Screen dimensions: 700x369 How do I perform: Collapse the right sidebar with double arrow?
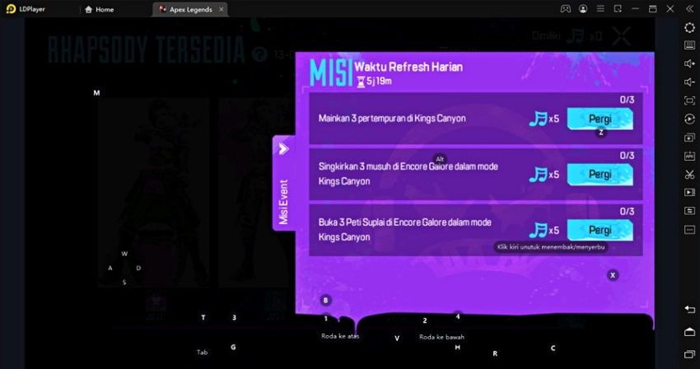(689, 9)
